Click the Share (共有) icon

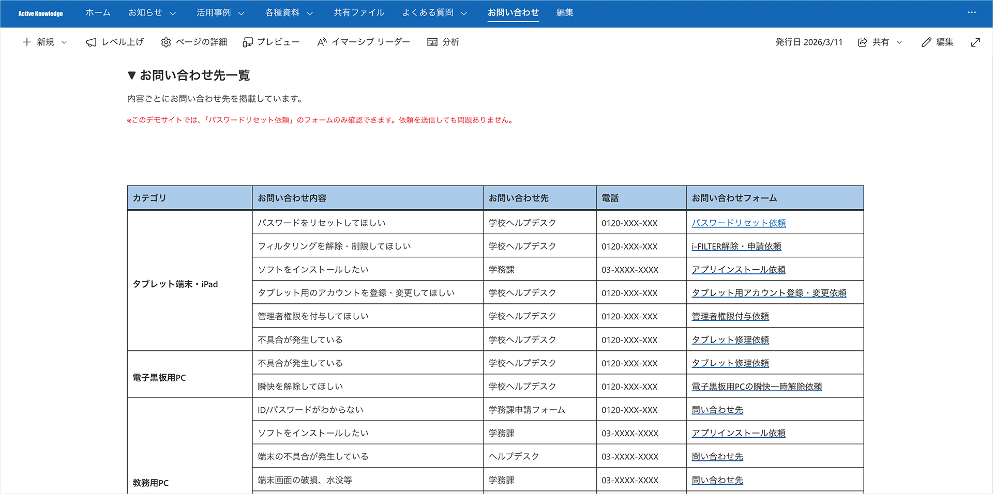(x=862, y=42)
